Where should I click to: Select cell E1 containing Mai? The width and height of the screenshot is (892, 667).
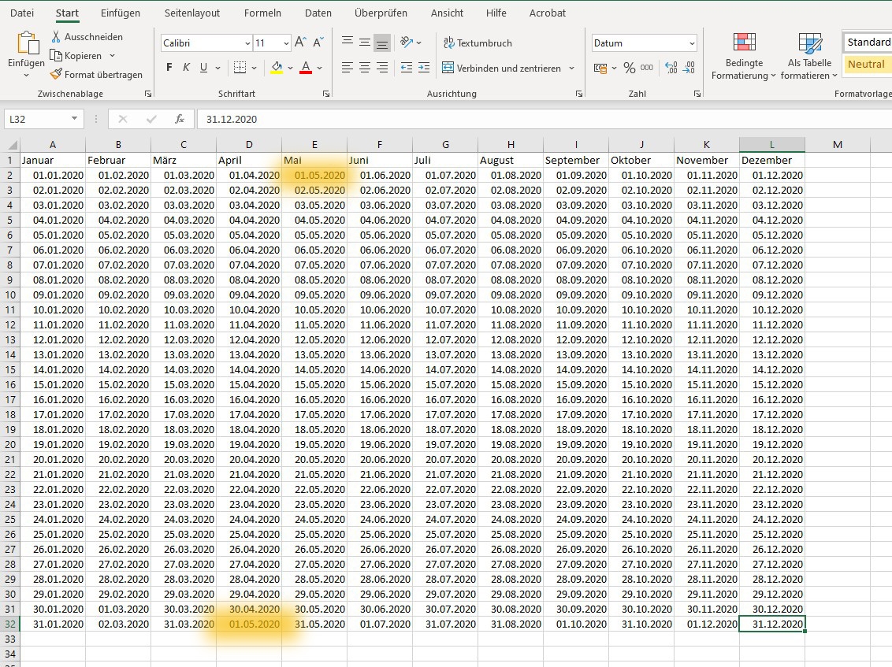coord(314,160)
